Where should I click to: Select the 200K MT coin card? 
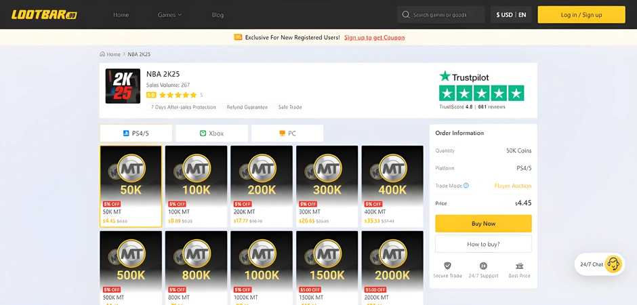click(x=262, y=186)
